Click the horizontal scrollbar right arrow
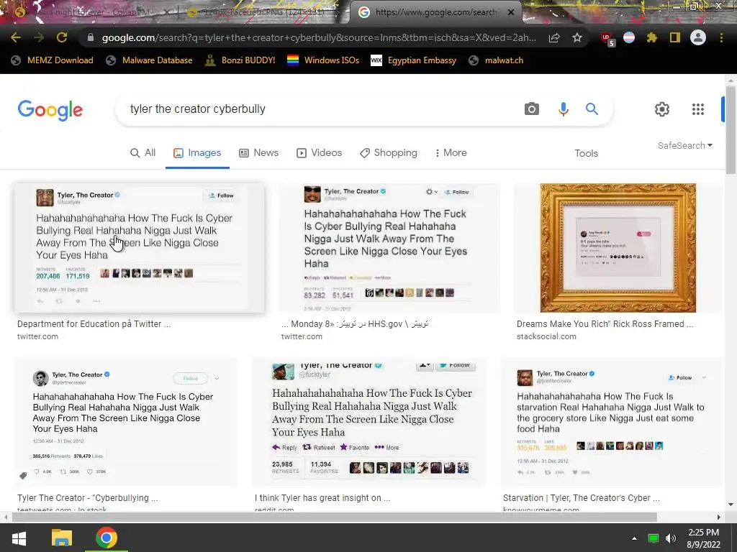Image resolution: width=737 pixels, height=552 pixels. 719,517
